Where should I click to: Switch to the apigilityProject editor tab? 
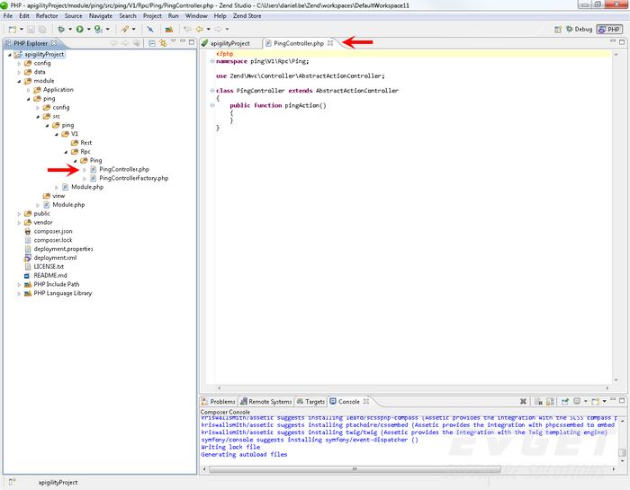click(229, 43)
